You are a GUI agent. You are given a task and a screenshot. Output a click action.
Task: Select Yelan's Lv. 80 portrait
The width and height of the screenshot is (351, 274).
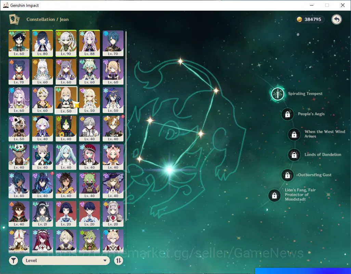(42, 43)
